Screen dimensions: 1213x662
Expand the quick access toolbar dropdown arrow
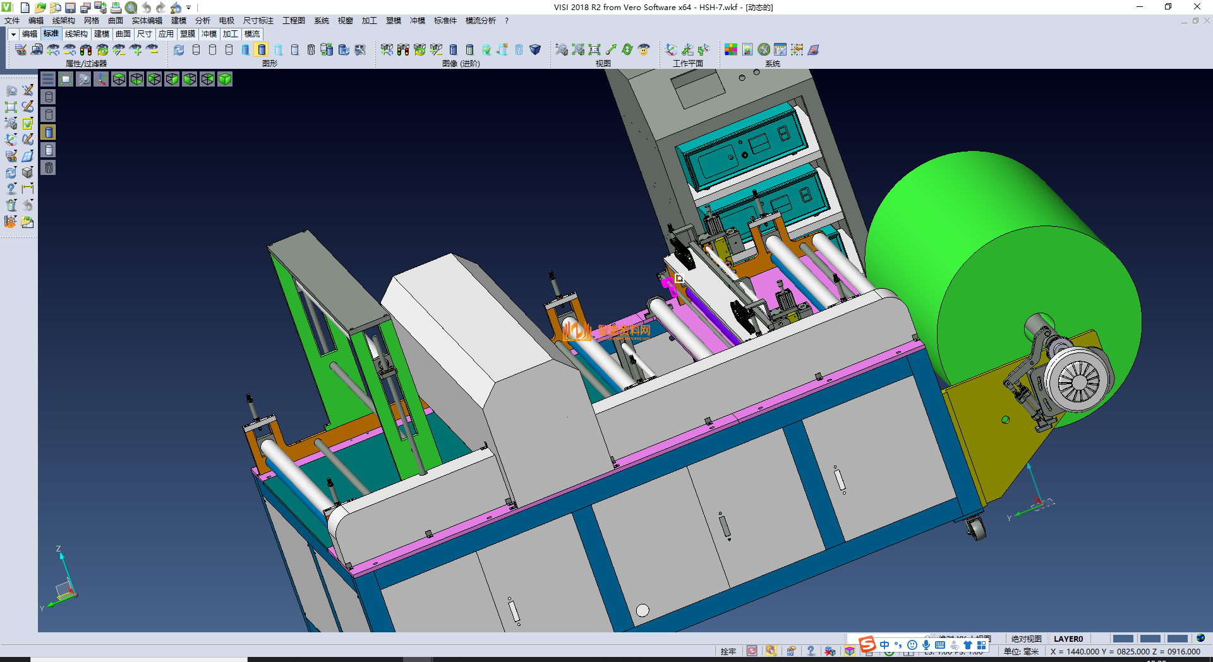(x=189, y=8)
